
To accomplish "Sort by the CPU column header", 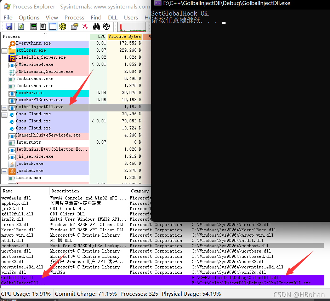I will point(98,36).
